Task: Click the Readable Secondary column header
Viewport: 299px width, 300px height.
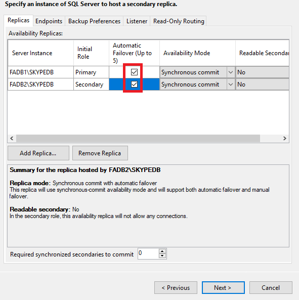Action: 262,53
